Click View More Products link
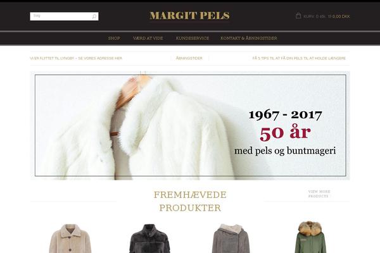The height and width of the screenshot is (253, 380). (319, 194)
